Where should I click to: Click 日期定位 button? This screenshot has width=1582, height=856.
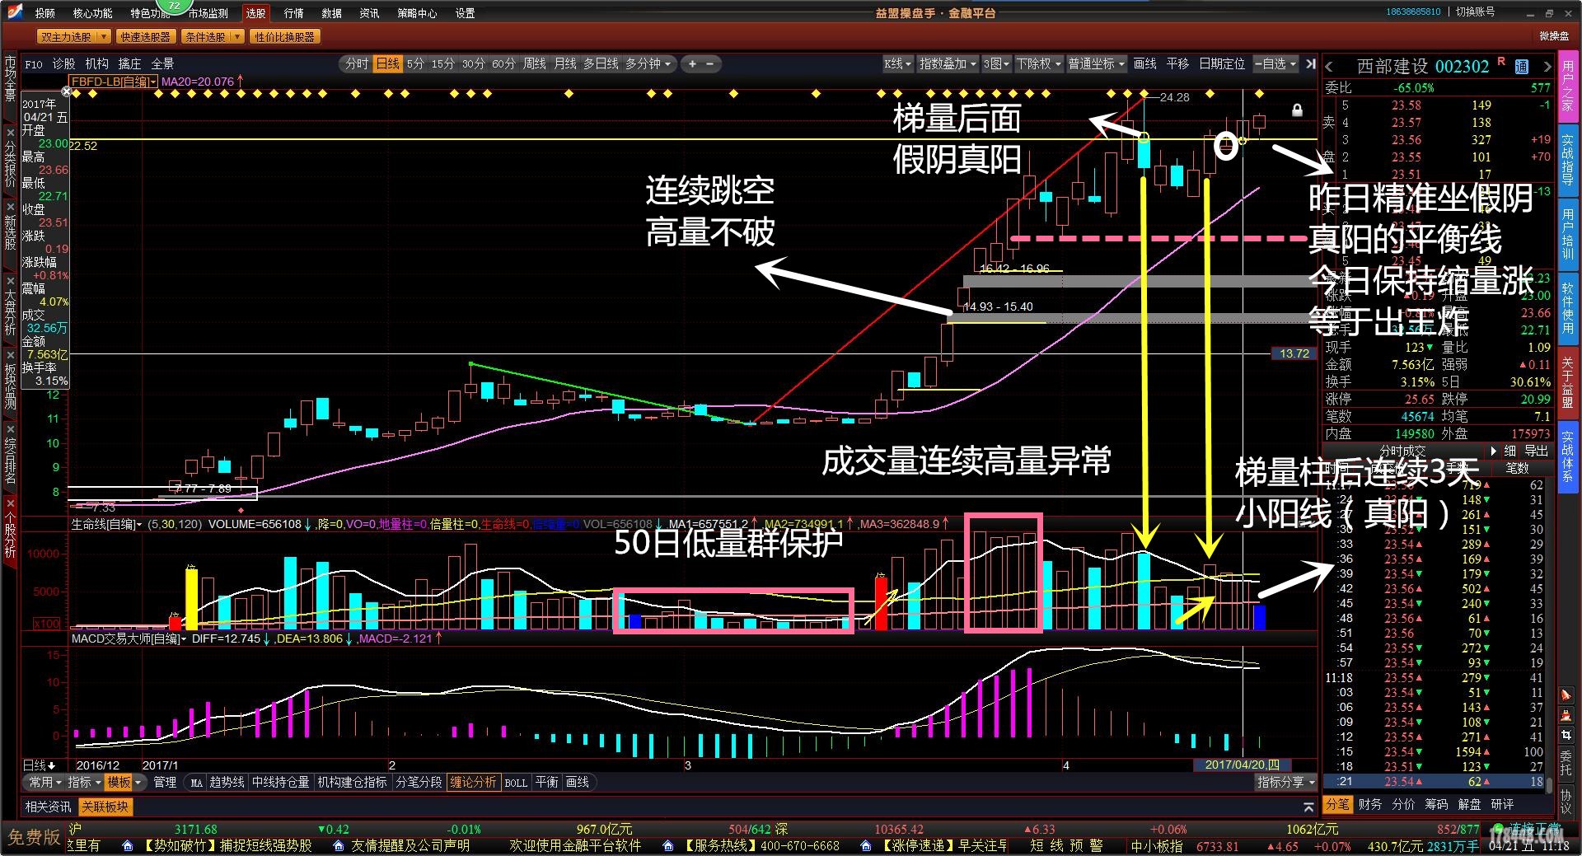point(1222,63)
